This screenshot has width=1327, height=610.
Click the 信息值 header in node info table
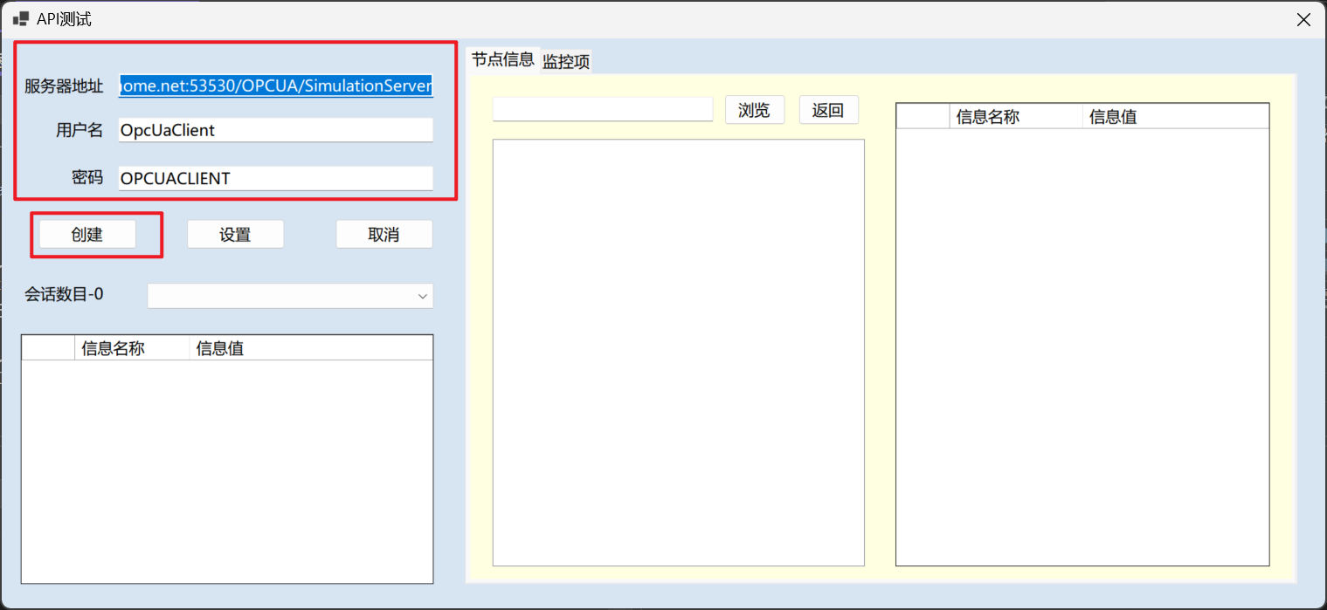1176,117
